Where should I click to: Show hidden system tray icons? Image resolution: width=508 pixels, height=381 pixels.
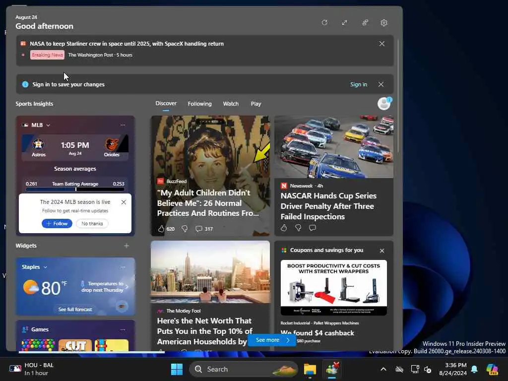(x=383, y=369)
